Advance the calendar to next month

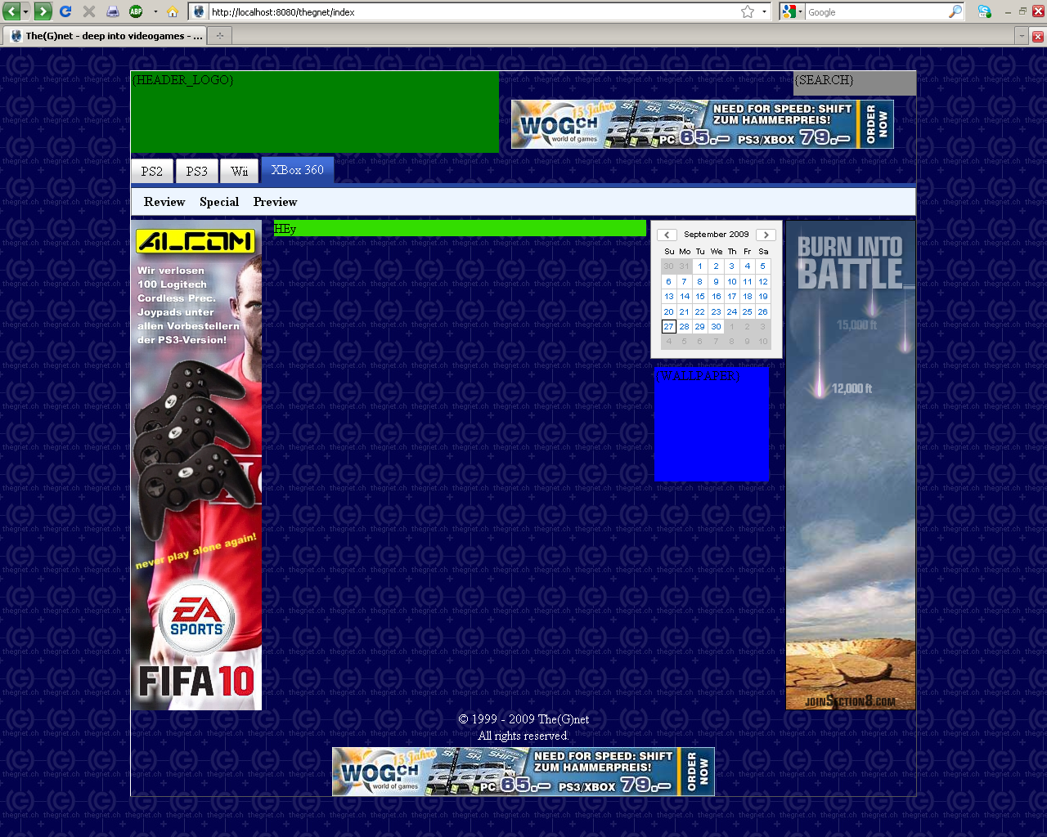[x=766, y=235]
